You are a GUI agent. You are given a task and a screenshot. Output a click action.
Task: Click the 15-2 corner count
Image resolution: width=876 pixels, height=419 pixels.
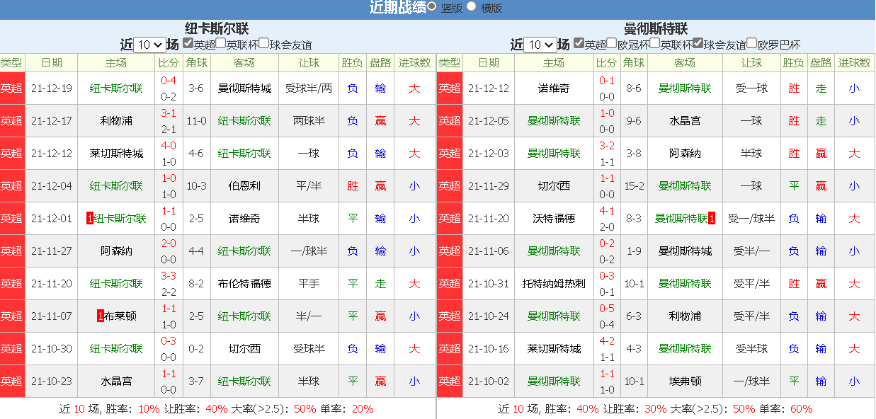tap(634, 186)
